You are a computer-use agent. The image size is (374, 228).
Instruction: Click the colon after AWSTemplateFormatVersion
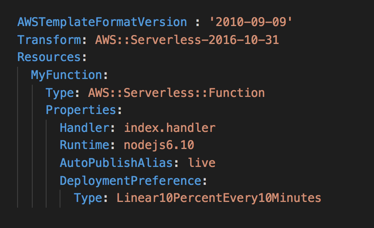[x=198, y=22]
